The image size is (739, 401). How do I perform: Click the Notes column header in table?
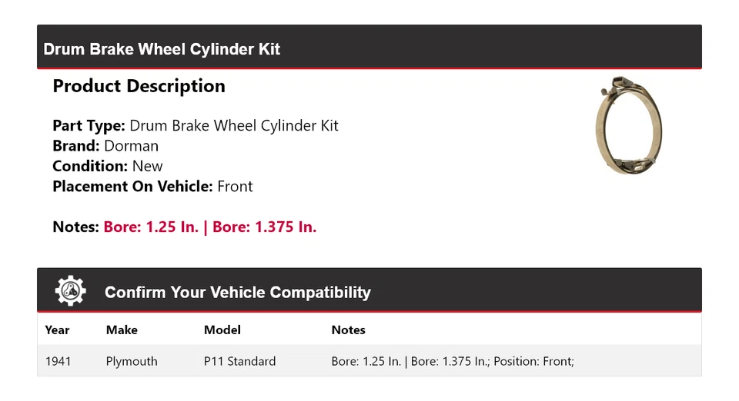tap(348, 330)
